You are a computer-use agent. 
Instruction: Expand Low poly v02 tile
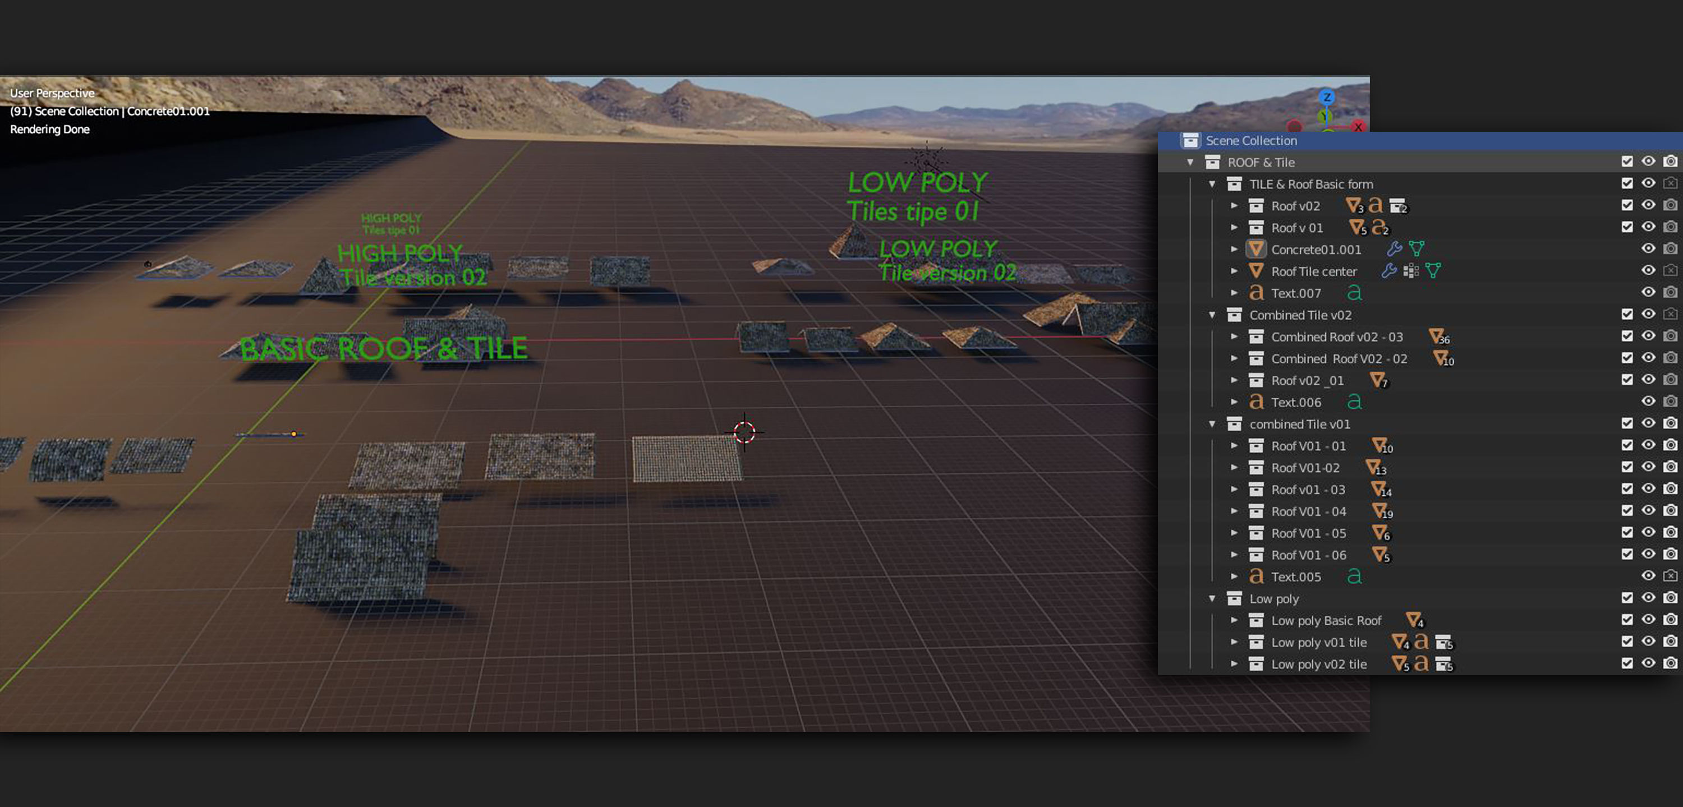coord(1234,664)
